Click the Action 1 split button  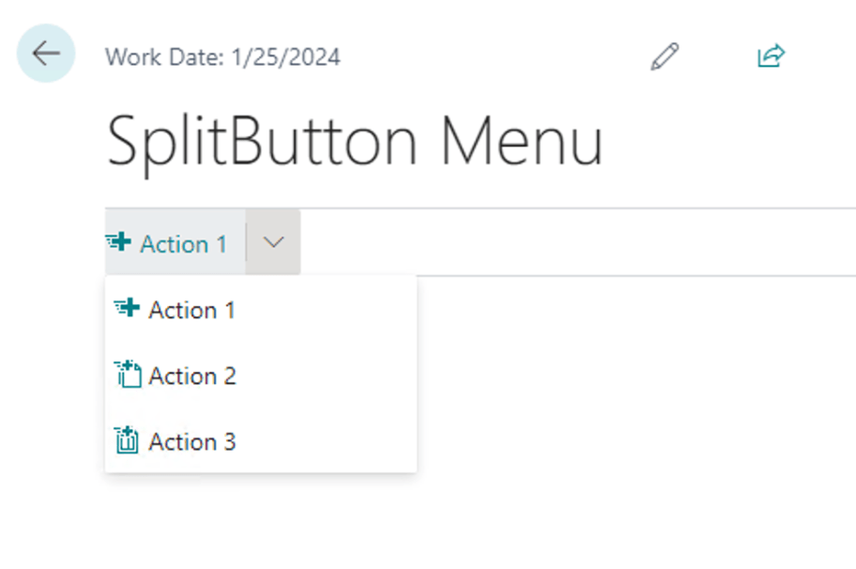click(x=174, y=242)
